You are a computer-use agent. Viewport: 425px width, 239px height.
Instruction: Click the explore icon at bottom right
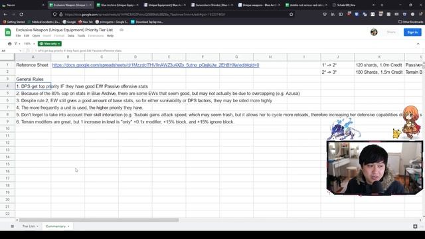point(415,226)
